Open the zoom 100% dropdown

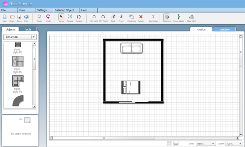tap(234, 143)
